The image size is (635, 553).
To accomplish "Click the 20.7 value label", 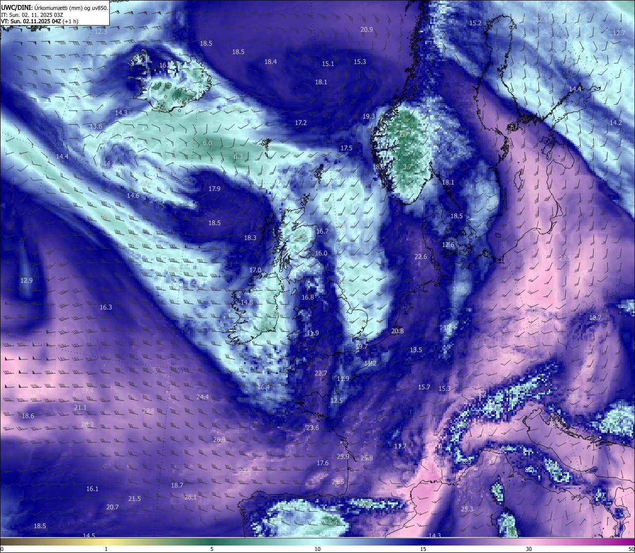I will click(113, 507).
